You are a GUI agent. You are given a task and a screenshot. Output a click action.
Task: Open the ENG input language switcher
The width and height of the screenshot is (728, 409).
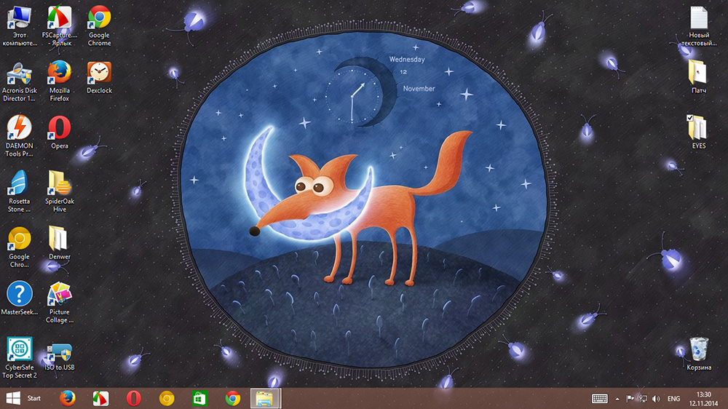click(673, 399)
